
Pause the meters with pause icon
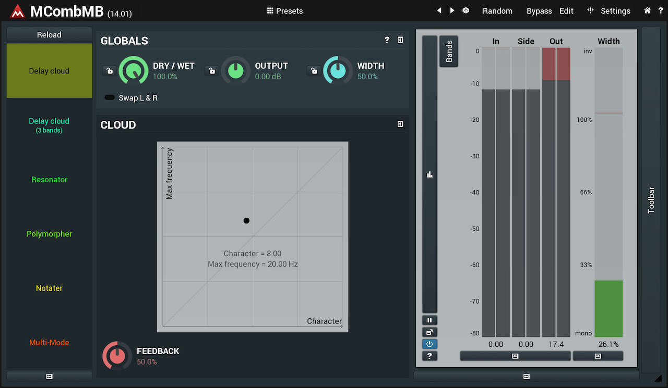click(x=430, y=320)
